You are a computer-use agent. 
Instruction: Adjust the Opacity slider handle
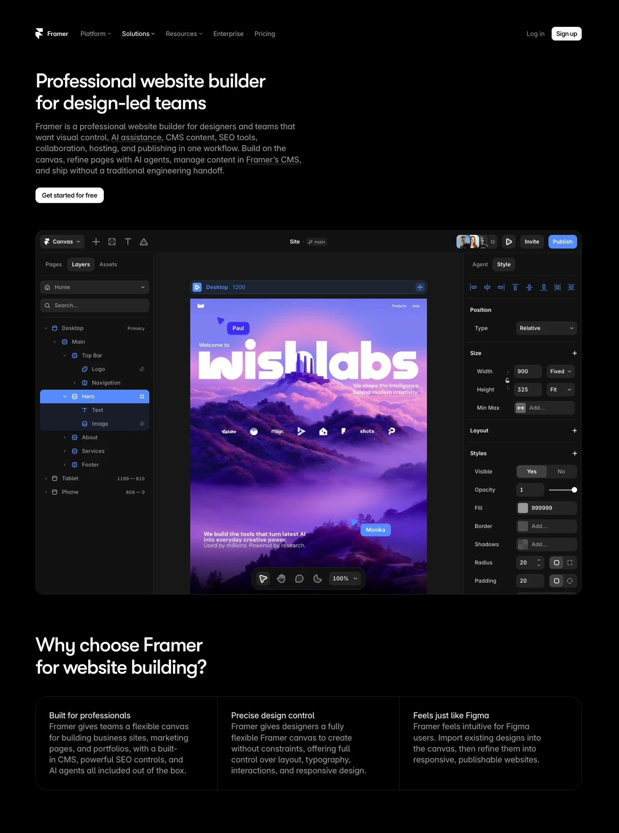click(574, 490)
